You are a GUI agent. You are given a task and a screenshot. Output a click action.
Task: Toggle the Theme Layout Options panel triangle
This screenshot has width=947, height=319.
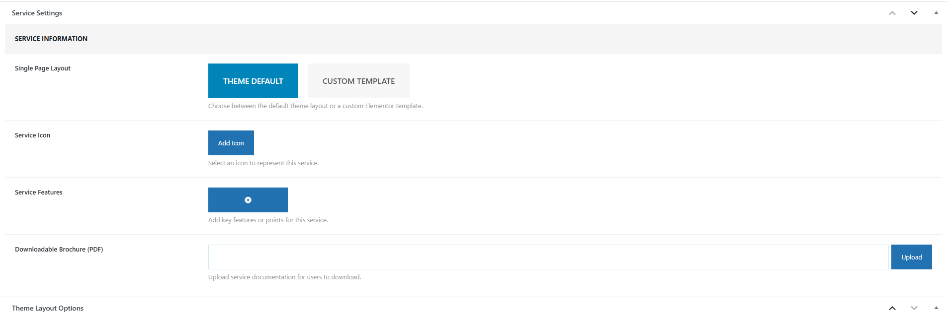pos(936,308)
